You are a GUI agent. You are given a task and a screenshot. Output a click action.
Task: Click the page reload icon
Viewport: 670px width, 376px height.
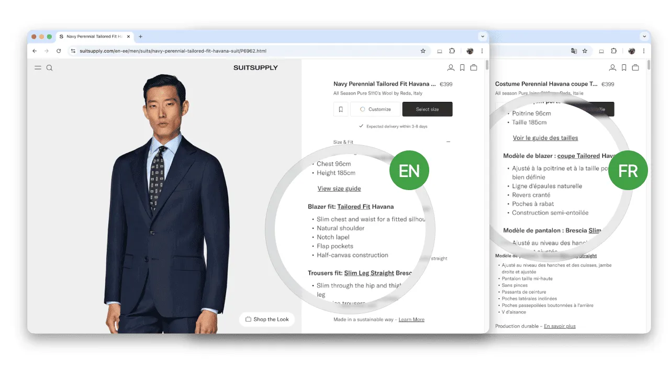coord(58,51)
